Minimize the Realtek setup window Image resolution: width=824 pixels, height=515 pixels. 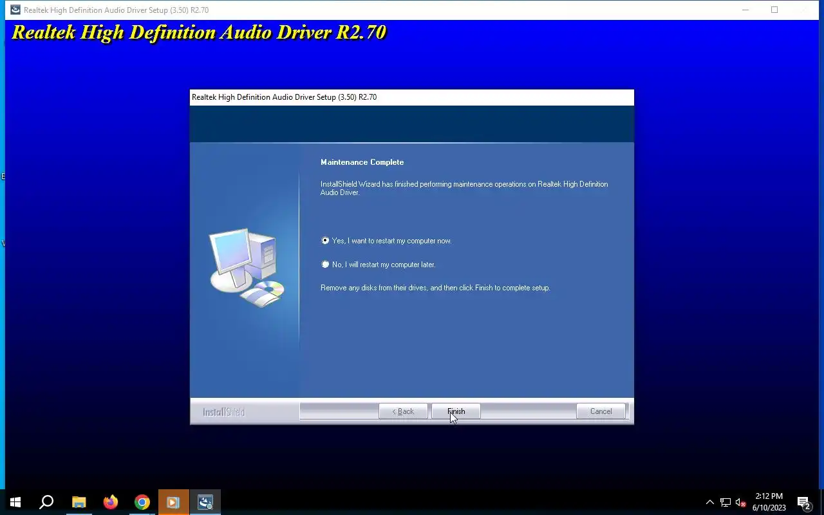pyautogui.click(x=745, y=10)
